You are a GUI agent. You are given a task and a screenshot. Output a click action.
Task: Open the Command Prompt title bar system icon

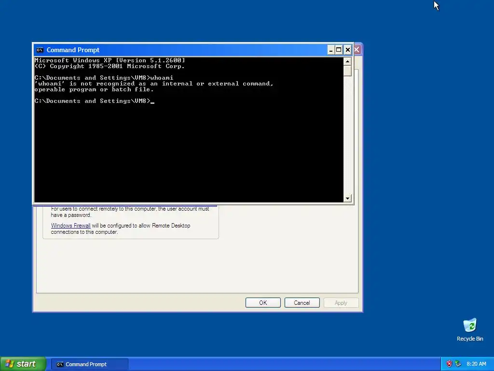click(x=40, y=50)
